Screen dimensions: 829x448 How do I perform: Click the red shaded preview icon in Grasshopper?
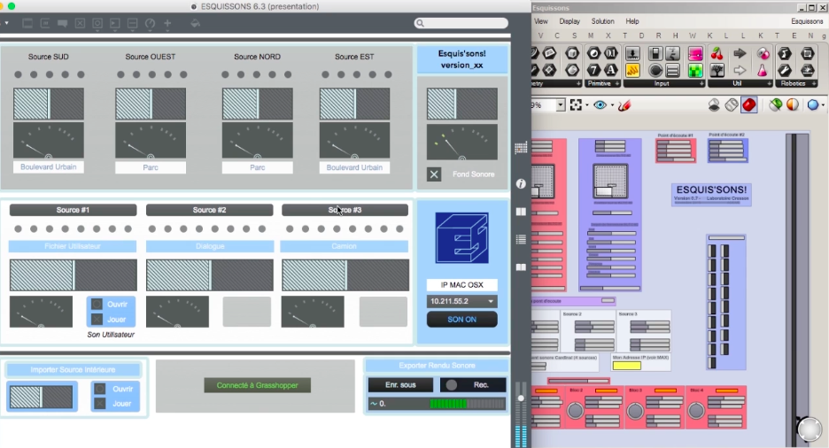(748, 104)
